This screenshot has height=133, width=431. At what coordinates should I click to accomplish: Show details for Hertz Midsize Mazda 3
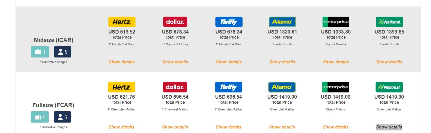[122, 62]
